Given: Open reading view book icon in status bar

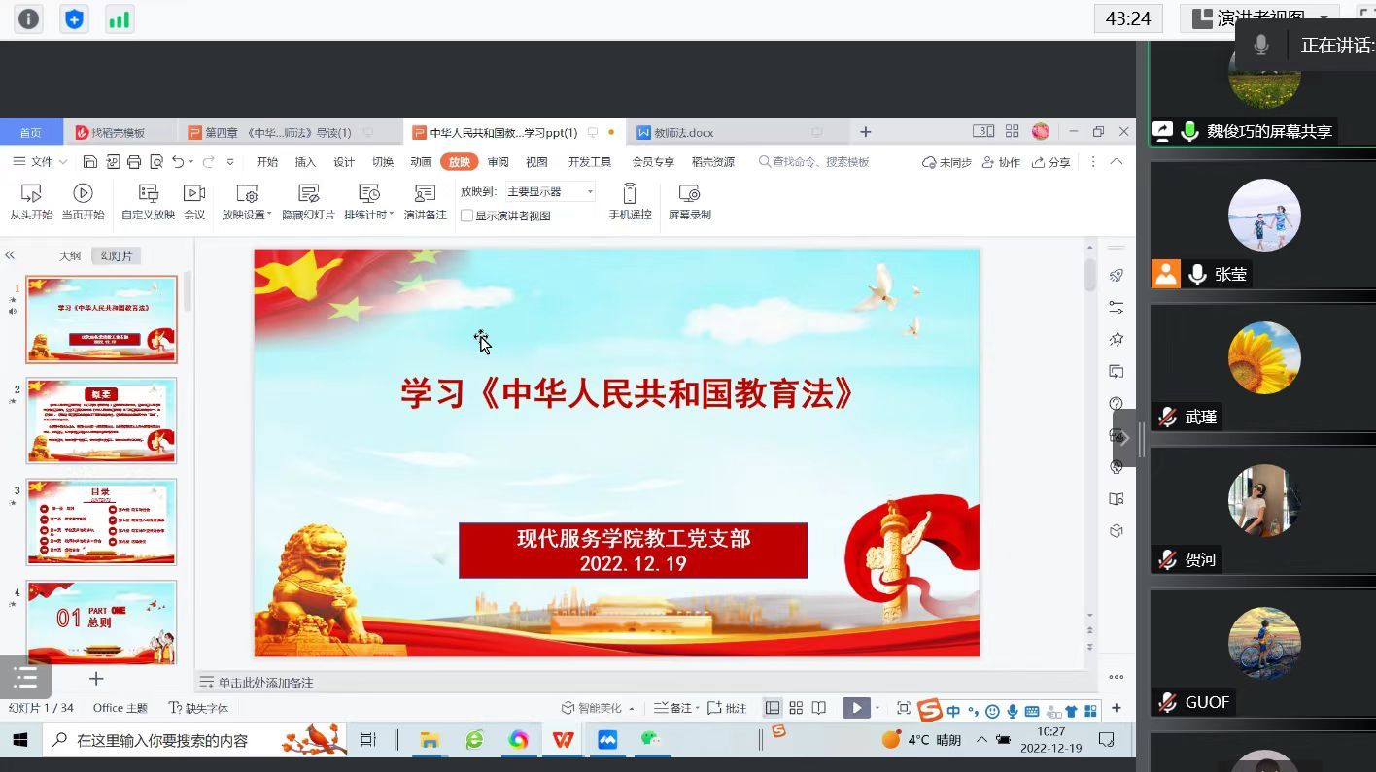Looking at the screenshot, I should [x=819, y=708].
